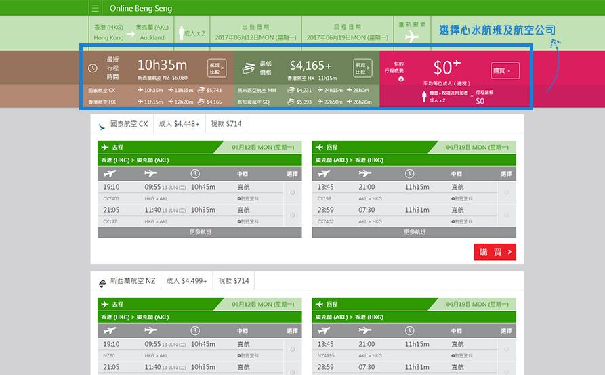Click the 購買 button in the pink summary panel
The height and width of the screenshot is (375, 605).
pos(505,71)
